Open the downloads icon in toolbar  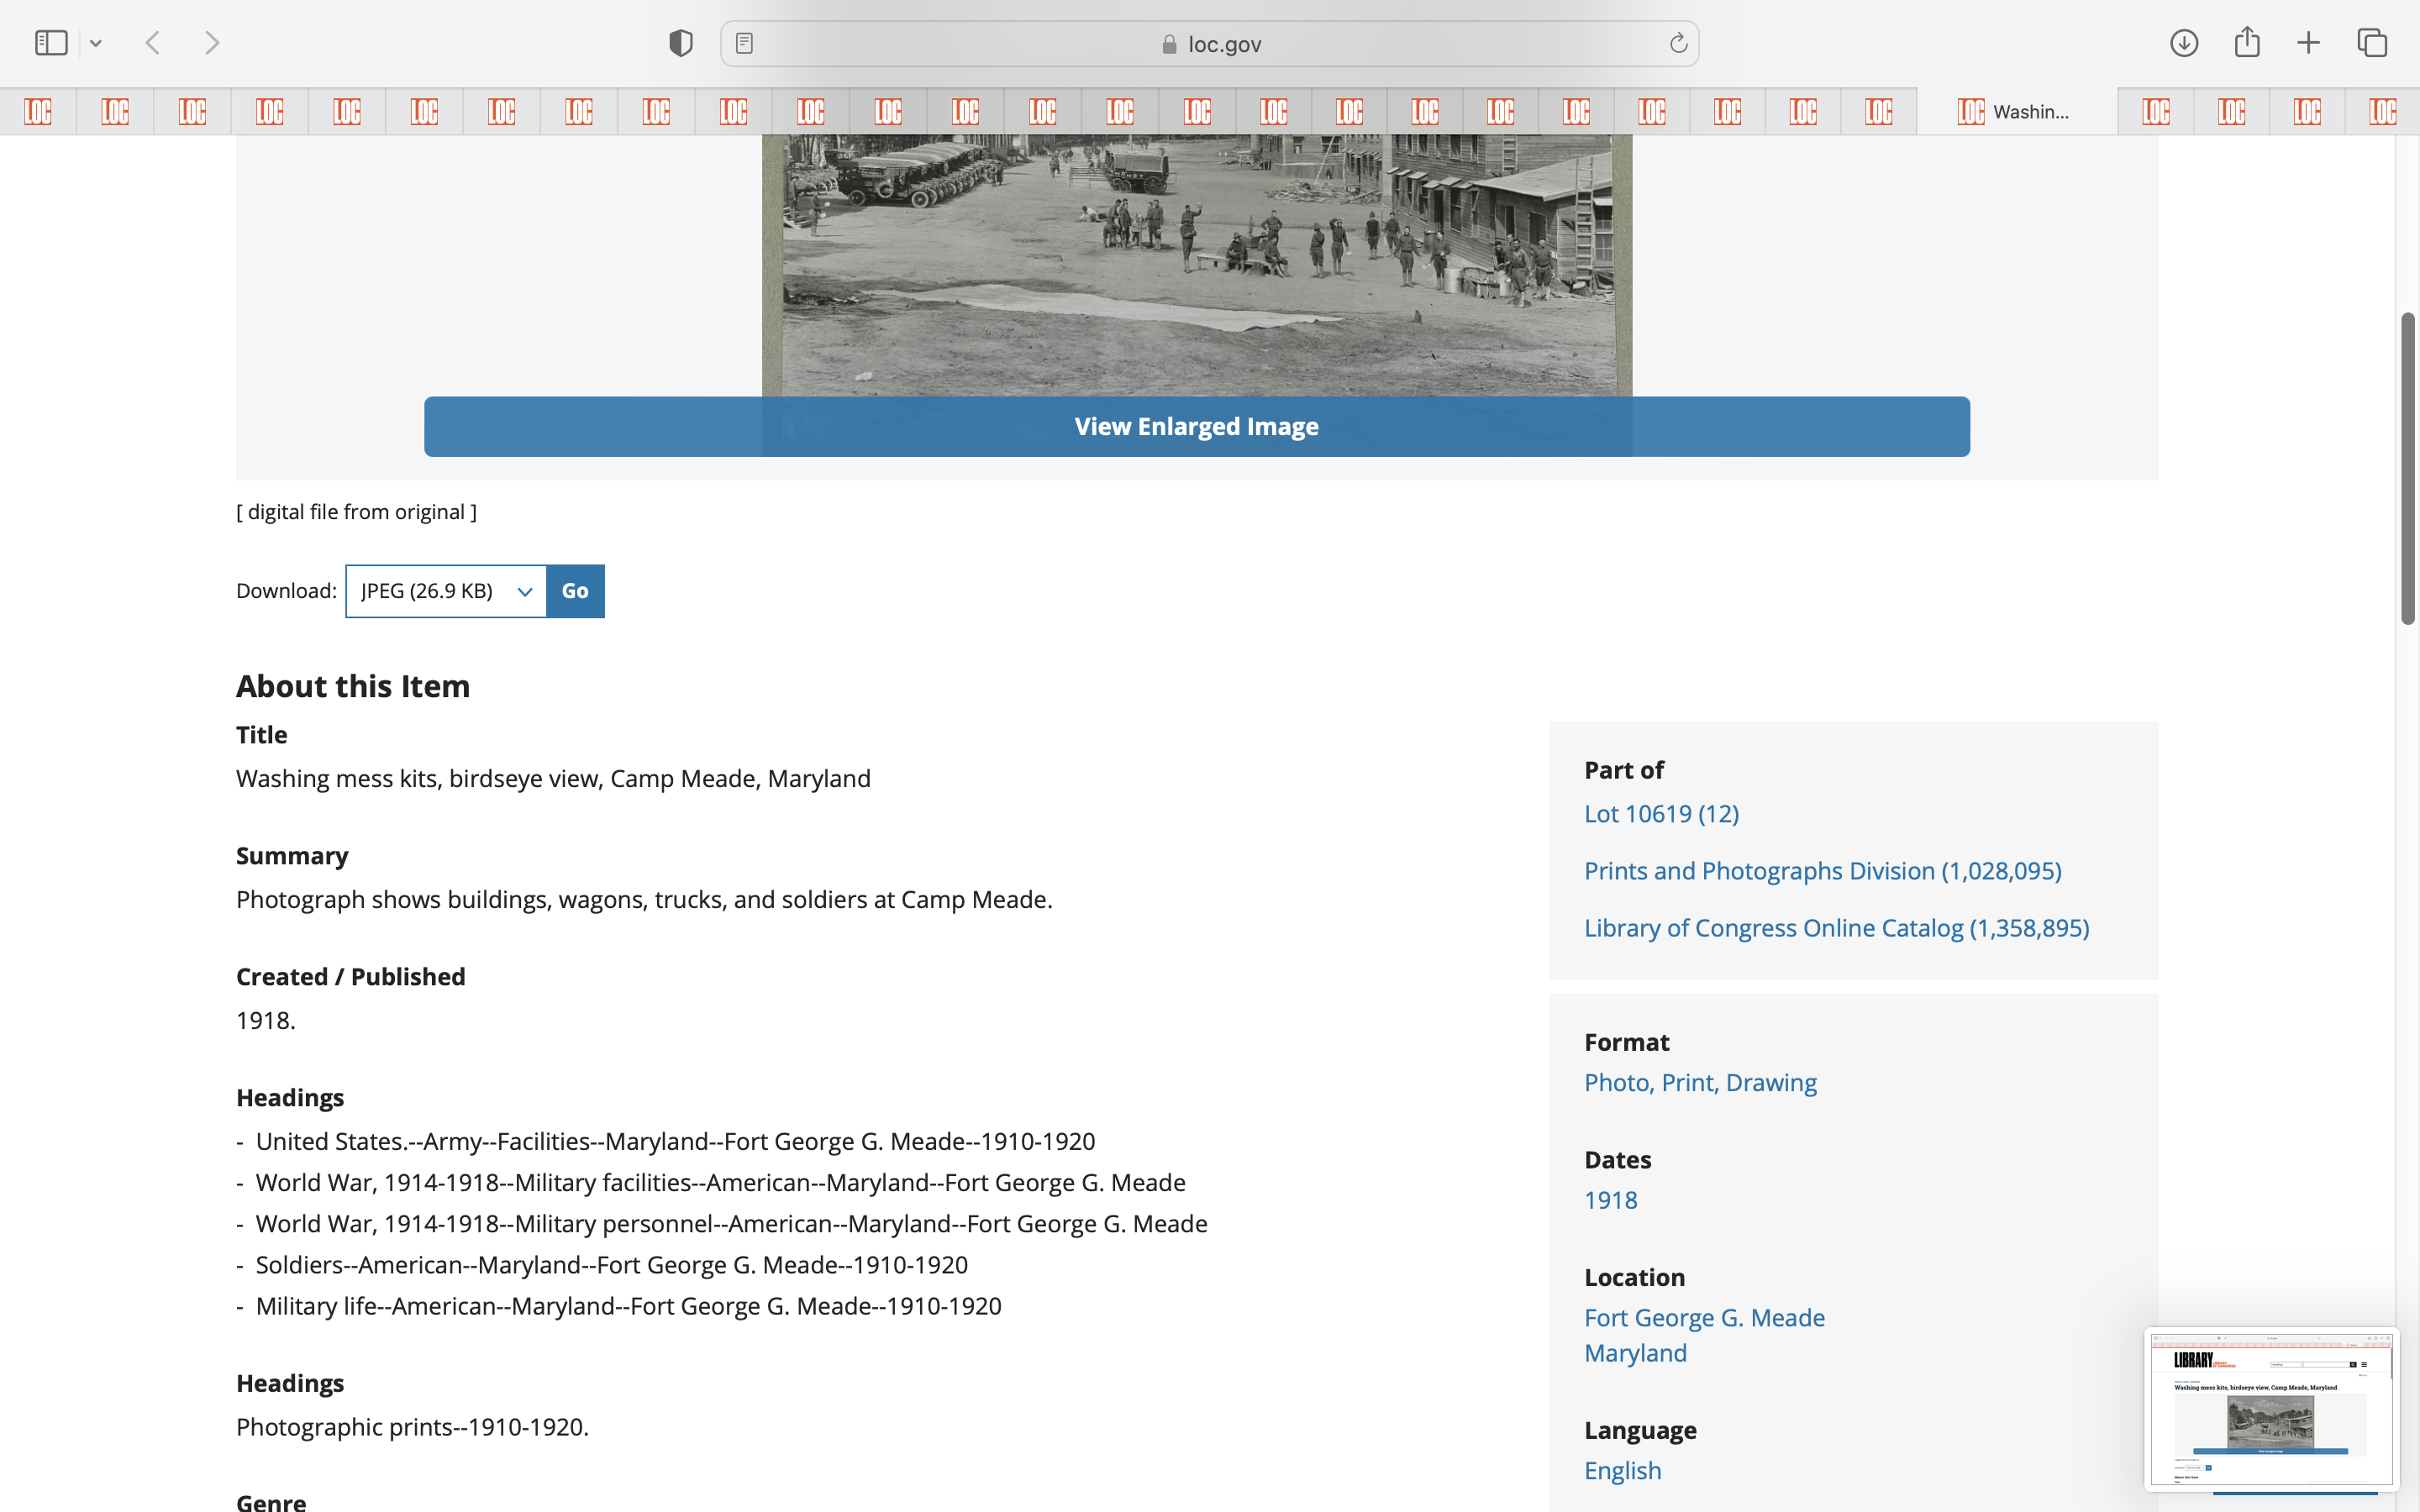(x=2183, y=43)
